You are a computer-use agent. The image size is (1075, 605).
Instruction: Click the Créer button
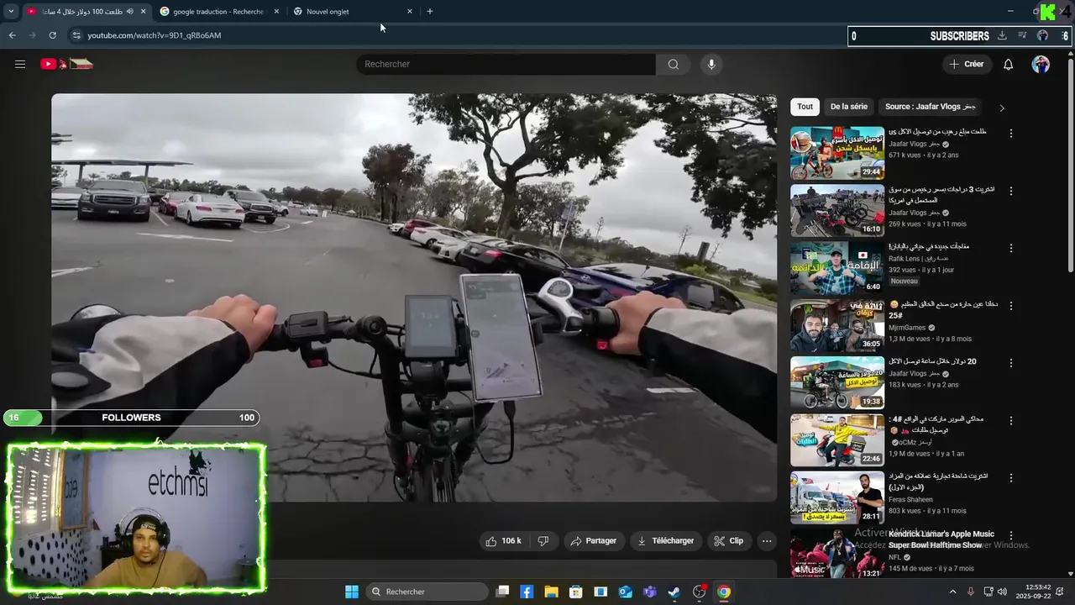pyautogui.click(x=966, y=64)
